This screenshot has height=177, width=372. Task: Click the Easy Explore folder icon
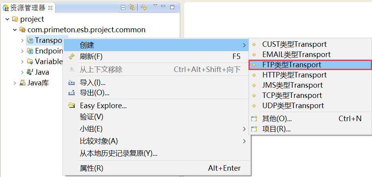[72, 106]
